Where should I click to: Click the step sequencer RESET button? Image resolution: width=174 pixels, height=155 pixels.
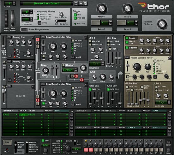[169, 142]
